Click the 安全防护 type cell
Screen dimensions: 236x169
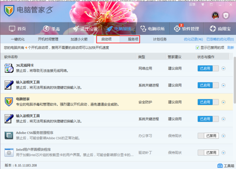(145, 102)
